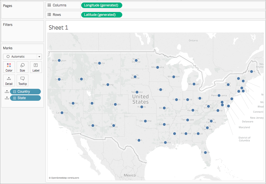Open the Detail mark card
266x184 pixels.
9,80
